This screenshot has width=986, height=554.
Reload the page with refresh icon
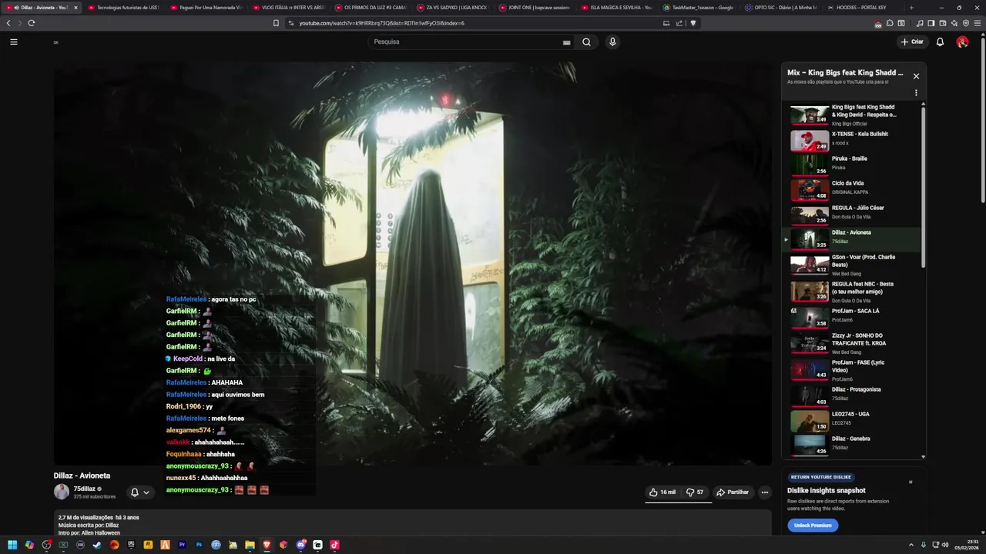click(31, 23)
